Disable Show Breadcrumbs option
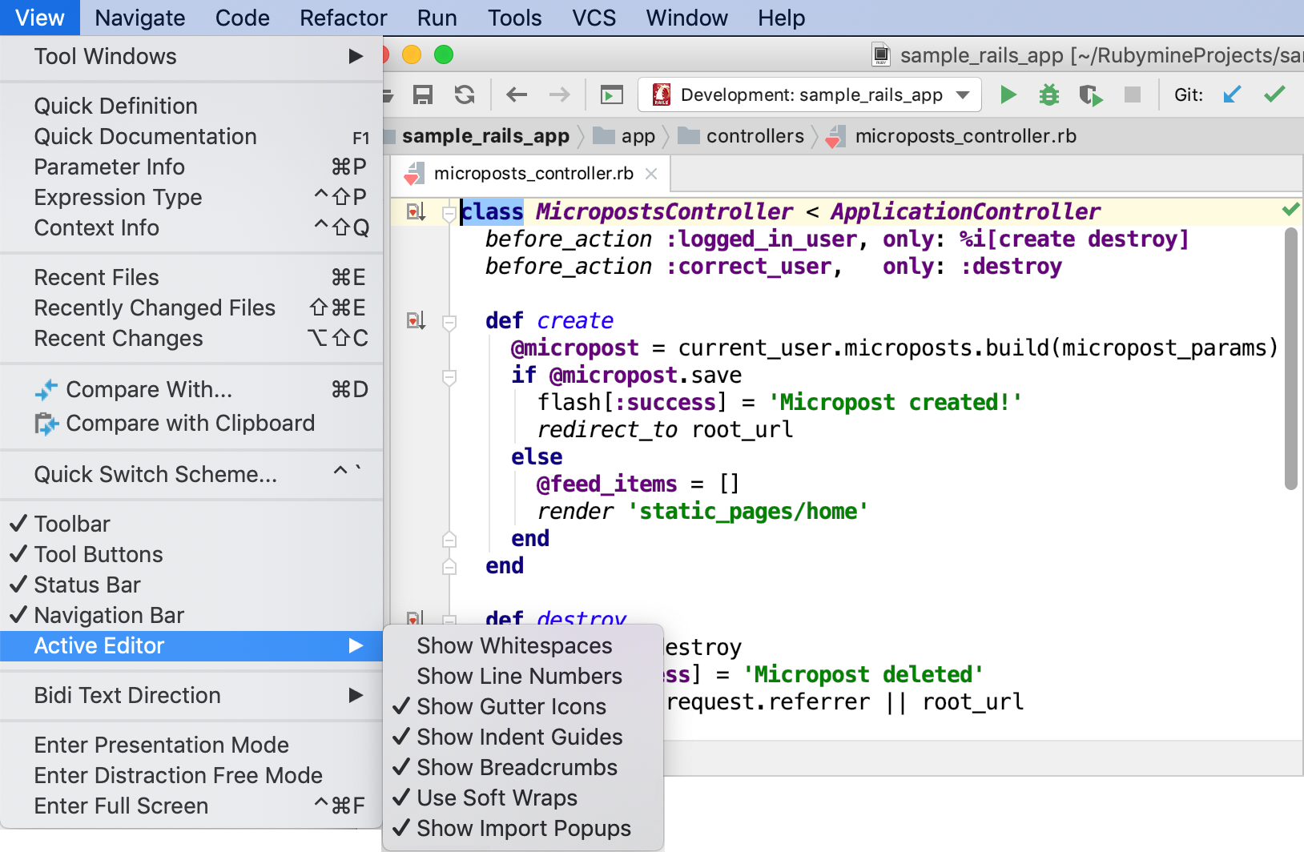This screenshot has width=1304, height=852. coord(524,768)
